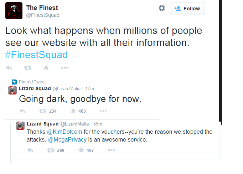Favorite The Finest's main tweet
This screenshot has width=243, height=174.
[46, 68]
